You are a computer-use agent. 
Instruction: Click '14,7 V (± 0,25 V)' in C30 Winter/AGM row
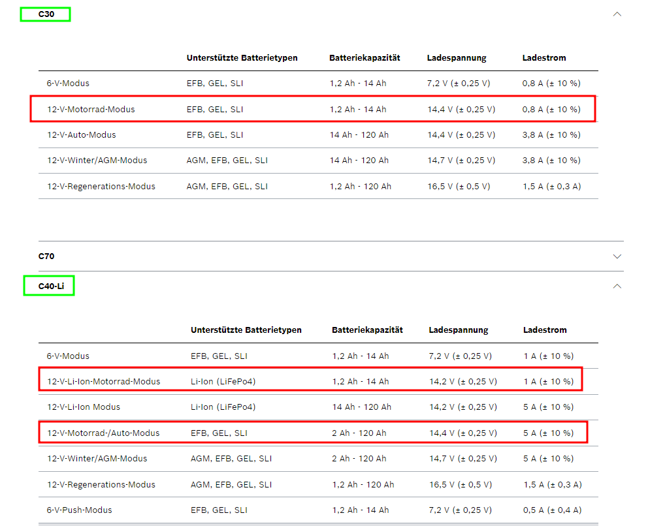click(x=461, y=161)
